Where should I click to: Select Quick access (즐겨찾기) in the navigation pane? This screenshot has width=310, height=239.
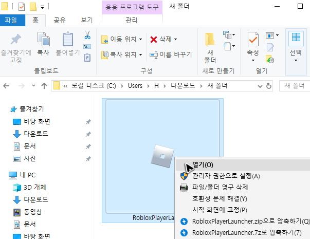[x=32, y=109]
